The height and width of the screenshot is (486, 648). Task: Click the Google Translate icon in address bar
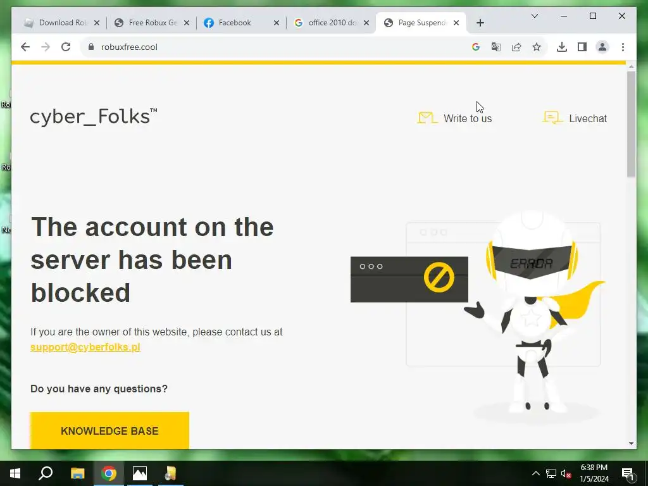coord(496,47)
